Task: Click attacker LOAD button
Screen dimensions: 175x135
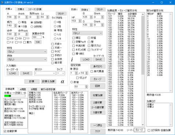Action: point(13,73)
